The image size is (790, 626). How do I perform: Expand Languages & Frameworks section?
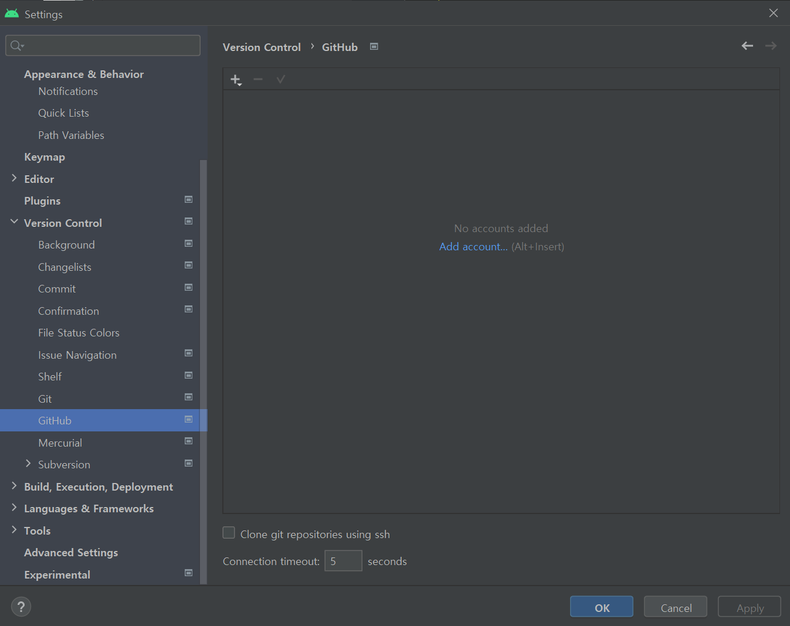(x=14, y=508)
